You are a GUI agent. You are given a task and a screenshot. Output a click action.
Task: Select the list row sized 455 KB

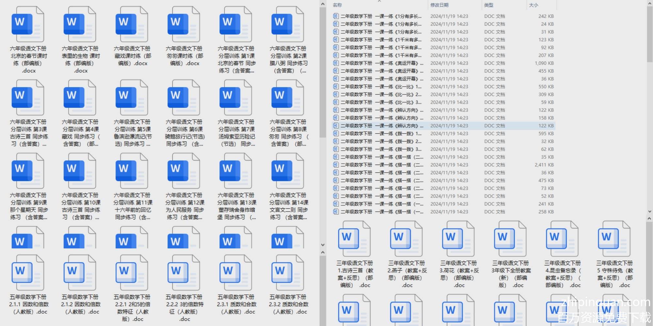(x=443, y=71)
